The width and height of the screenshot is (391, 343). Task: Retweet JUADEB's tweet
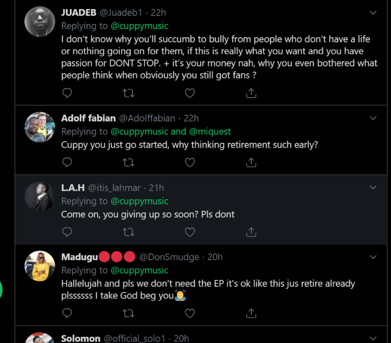tap(129, 93)
